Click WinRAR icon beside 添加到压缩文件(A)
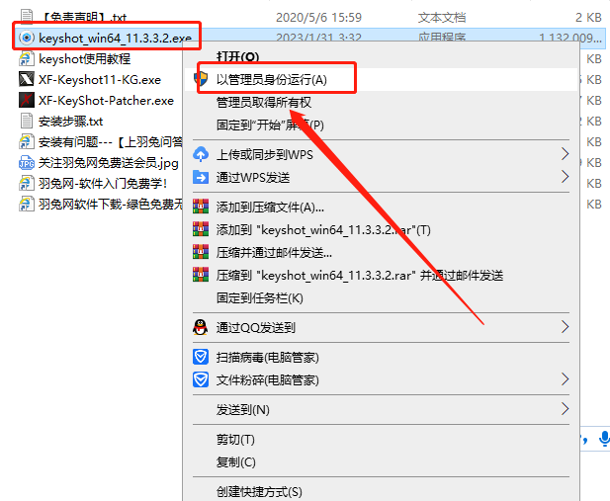The image size is (610, 501). (201, 207)
